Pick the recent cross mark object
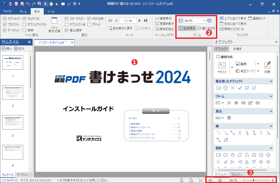Image resolution: width=280 pixels, height=183 pixels. (x=232, y=88)
